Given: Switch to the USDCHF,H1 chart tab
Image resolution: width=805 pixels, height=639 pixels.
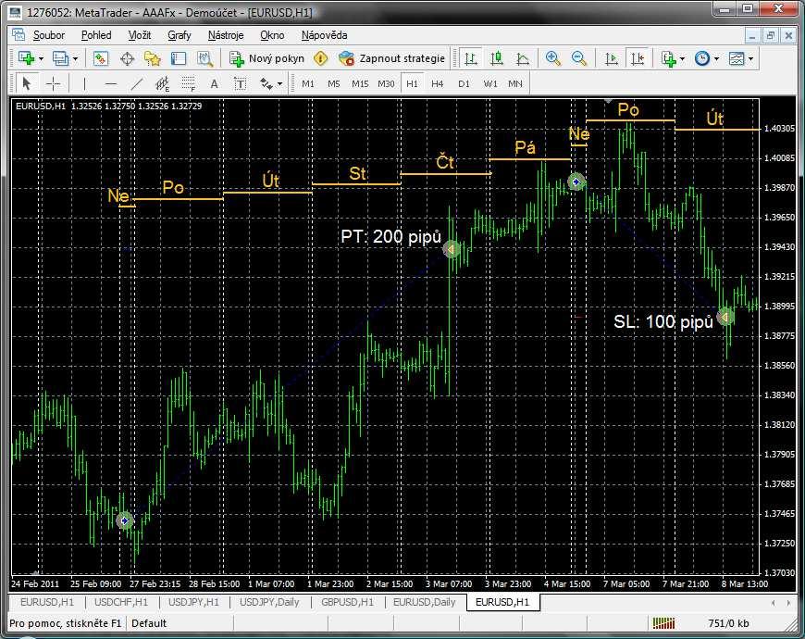Looking at the screenshot, I should click(x=121, y=602).
